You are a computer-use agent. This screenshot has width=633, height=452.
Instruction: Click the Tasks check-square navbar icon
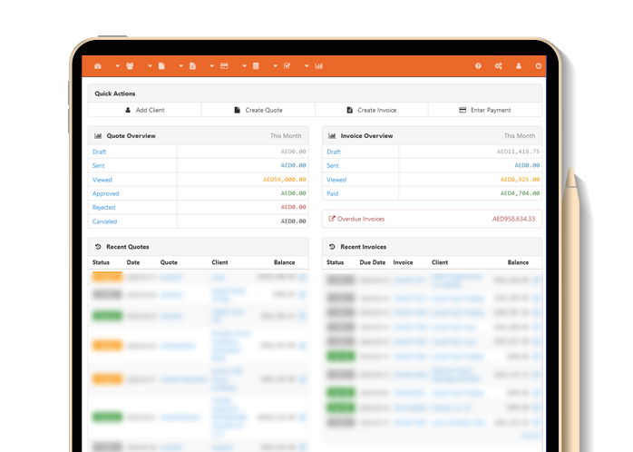coord(287,66)
